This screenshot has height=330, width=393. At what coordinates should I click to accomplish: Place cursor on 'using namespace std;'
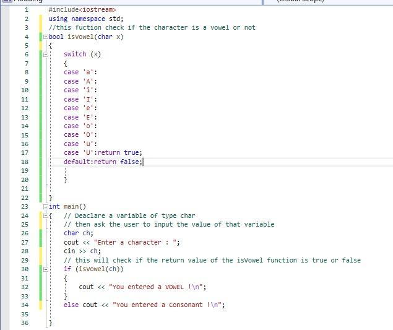[x=86, y=19]
